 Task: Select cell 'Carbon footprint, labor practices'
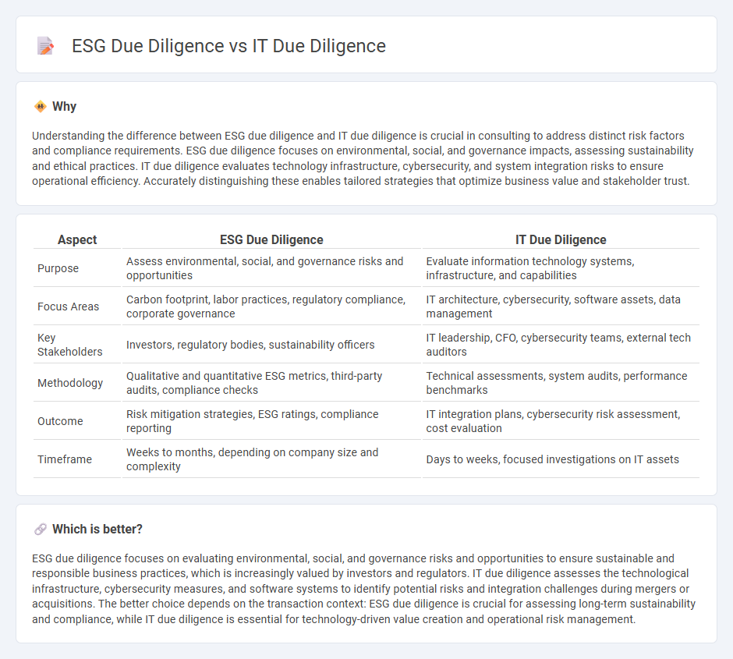tap(271, 306)
